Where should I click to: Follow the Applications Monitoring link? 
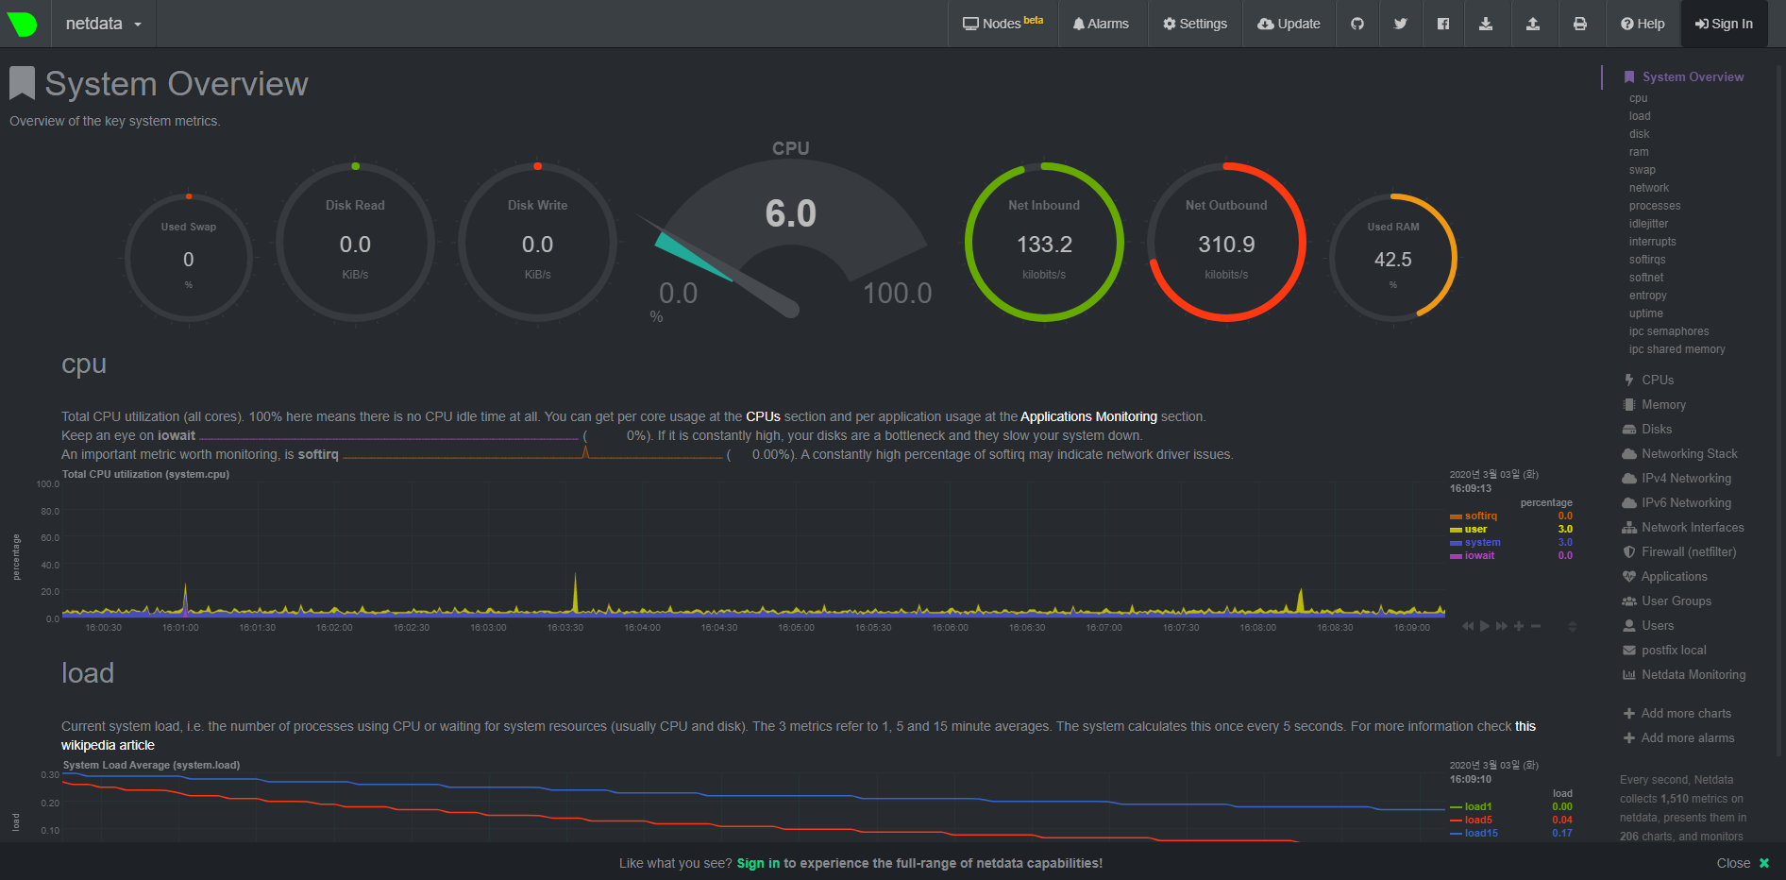coord(1088,416)
